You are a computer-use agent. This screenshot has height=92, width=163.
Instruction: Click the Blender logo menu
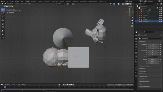2,1
